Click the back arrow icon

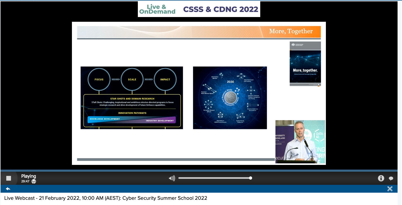click(x=8, y=189)
